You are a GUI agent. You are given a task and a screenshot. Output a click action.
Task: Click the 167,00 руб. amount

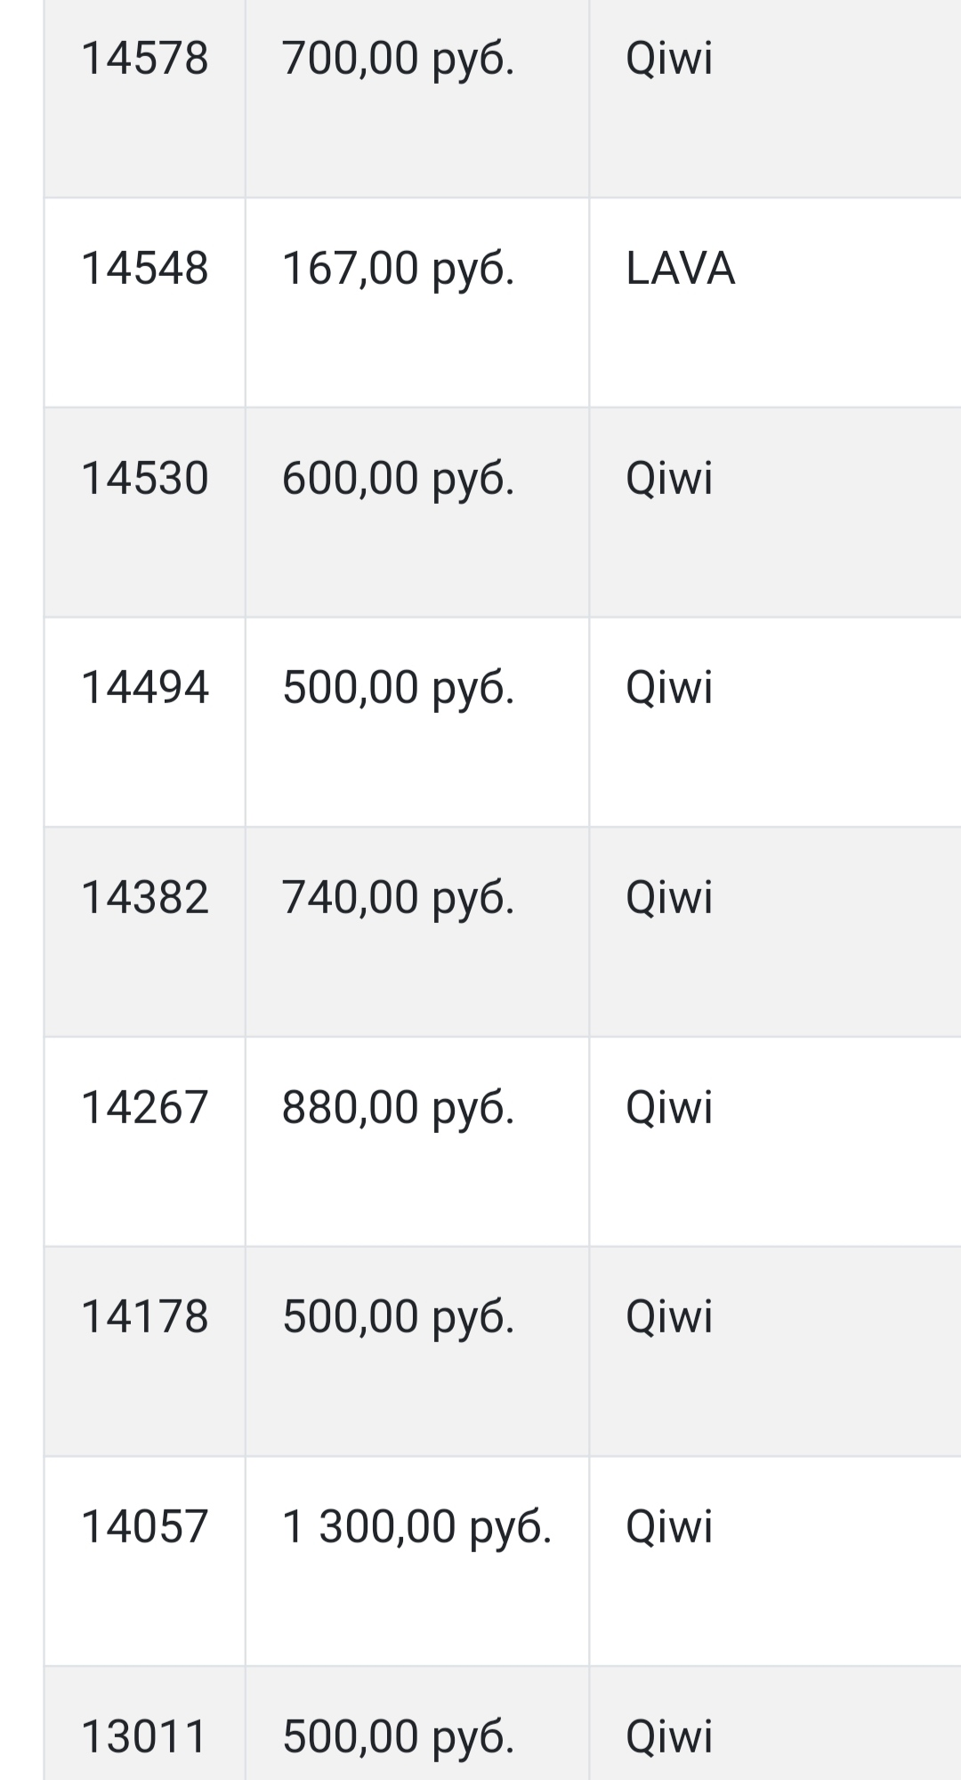[x=398, y=269]
